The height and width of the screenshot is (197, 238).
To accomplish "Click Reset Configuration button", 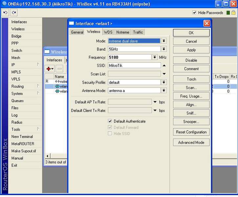I will pyautogui.click(x=191, y=132).
